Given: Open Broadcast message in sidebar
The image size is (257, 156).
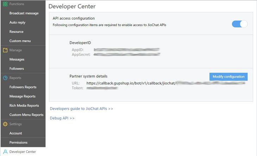Looking at the screenshot, I should (x=24, y=13).
